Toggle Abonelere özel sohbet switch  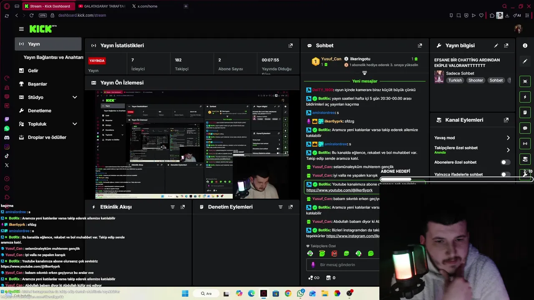pyautogui.click(x=505, y=162)
